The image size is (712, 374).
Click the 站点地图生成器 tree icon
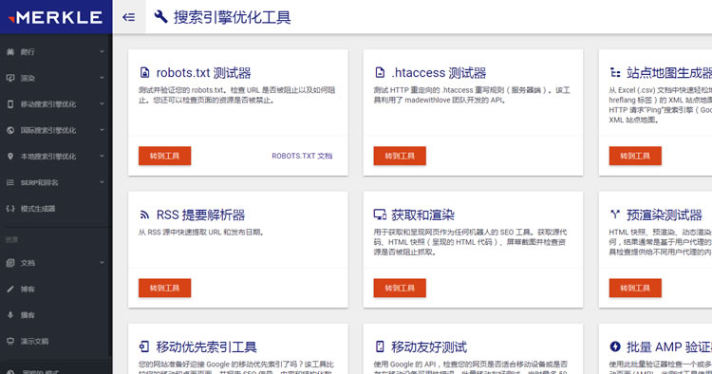pos(615,73)
